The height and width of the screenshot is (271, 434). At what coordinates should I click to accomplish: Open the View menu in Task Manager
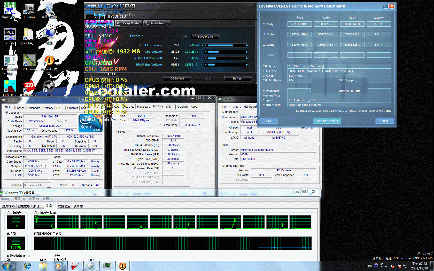tap(34, 199)
